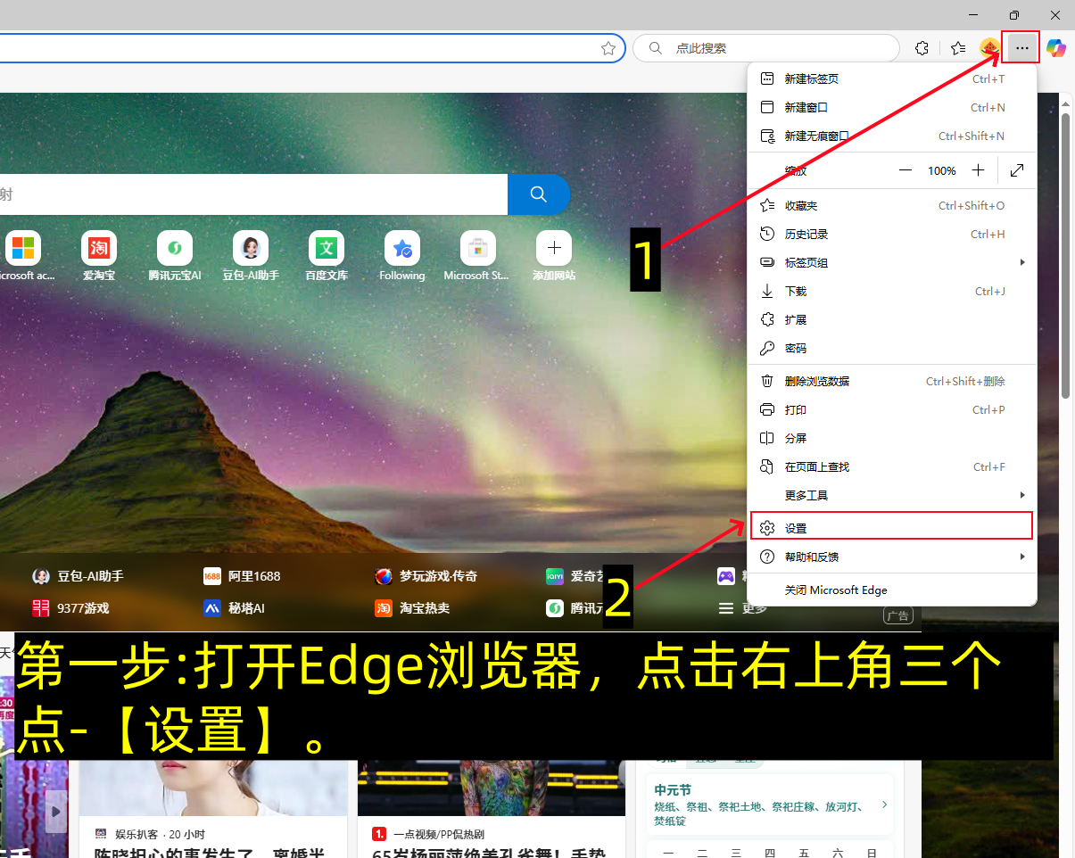Open the 豆包-AI助手 shortcut icon
Screen dimensions: 1075x858
[250, 249]
